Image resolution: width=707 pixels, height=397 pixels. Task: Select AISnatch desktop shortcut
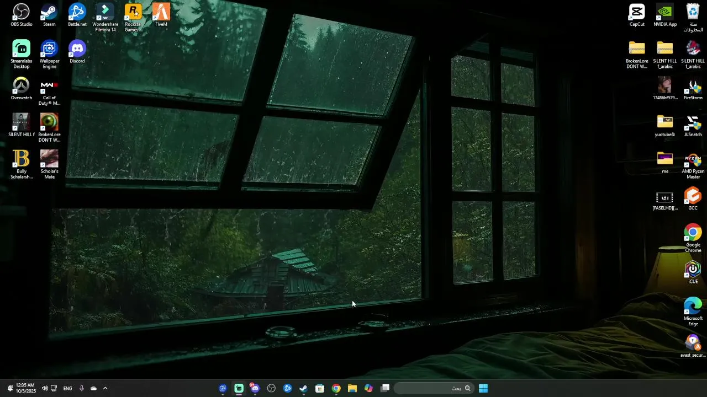[x=693, y=125]
